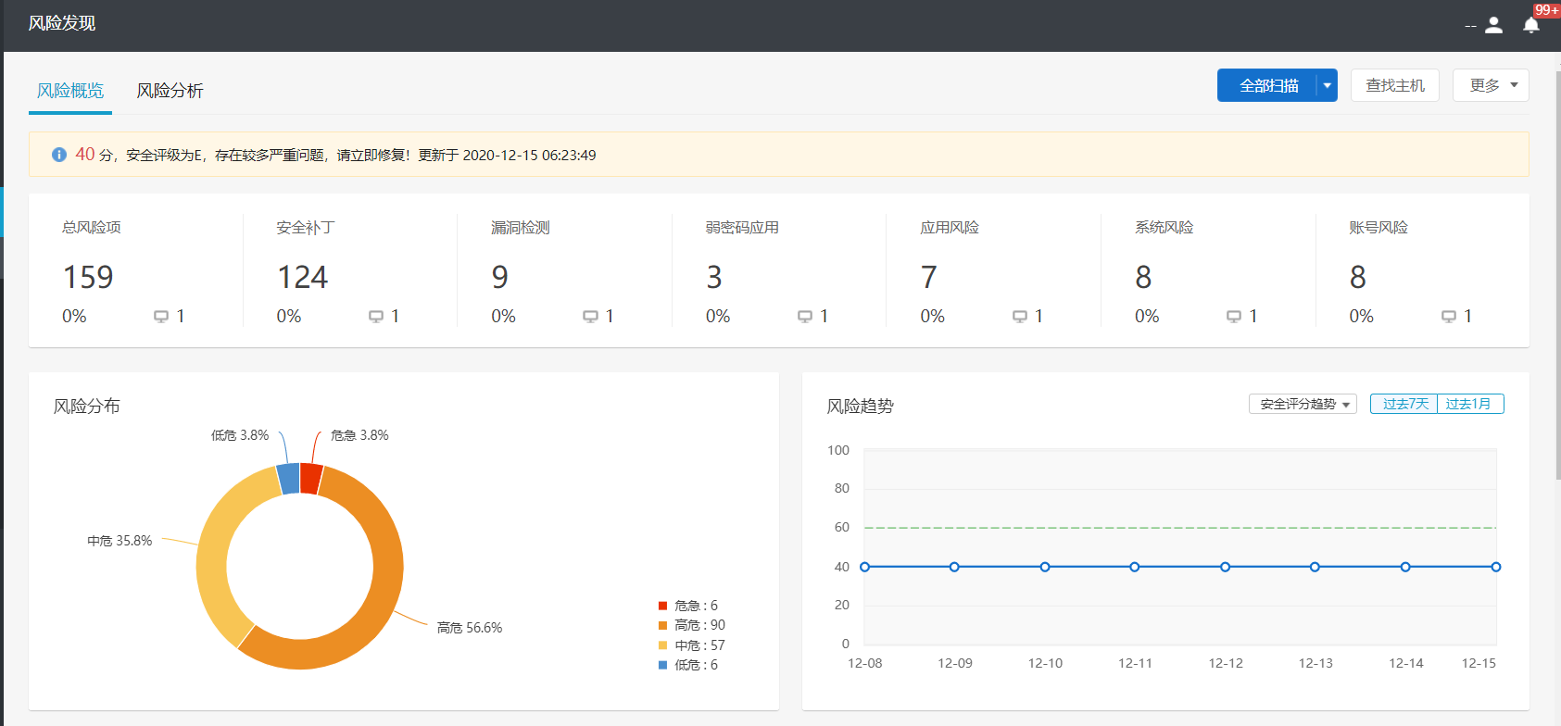This screenshot has height=726, width=1561.
Task: Open the user account icon
Action: [1493, 25]
